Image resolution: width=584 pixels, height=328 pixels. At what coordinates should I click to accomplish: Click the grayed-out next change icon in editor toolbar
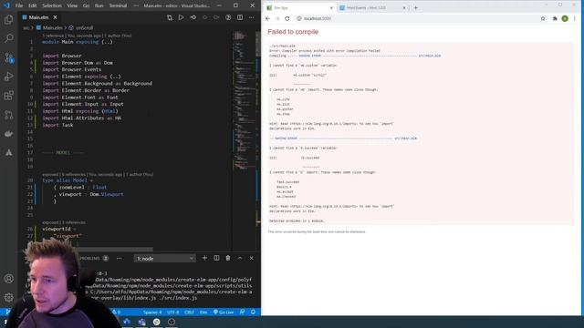216,17
